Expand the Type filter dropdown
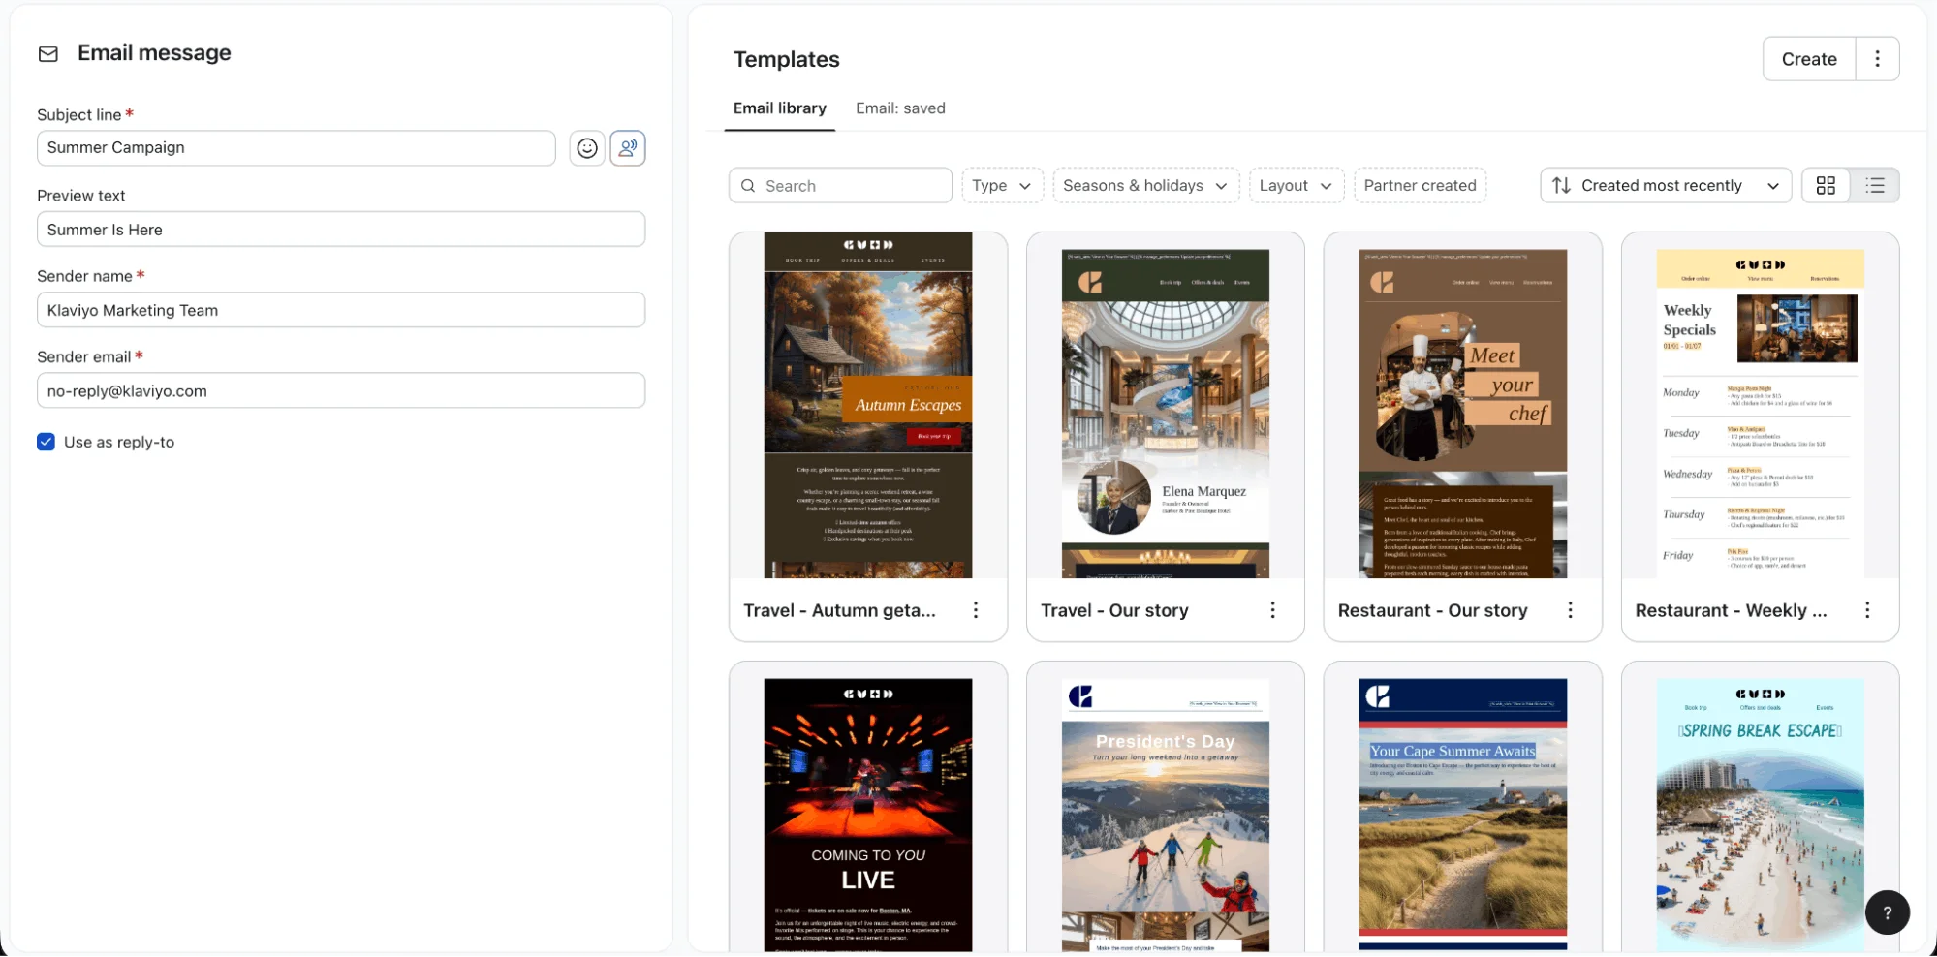The image size is (1937, 957). (x=1002, y=186)
